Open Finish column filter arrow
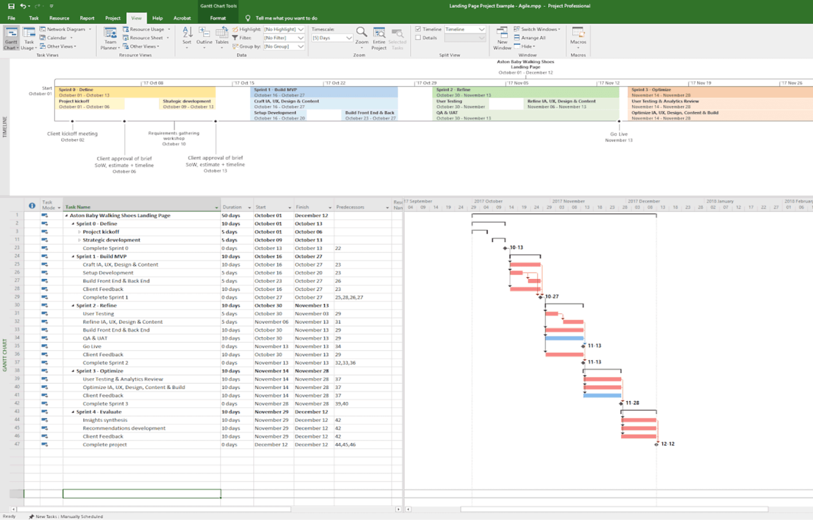 coord(330,208)
